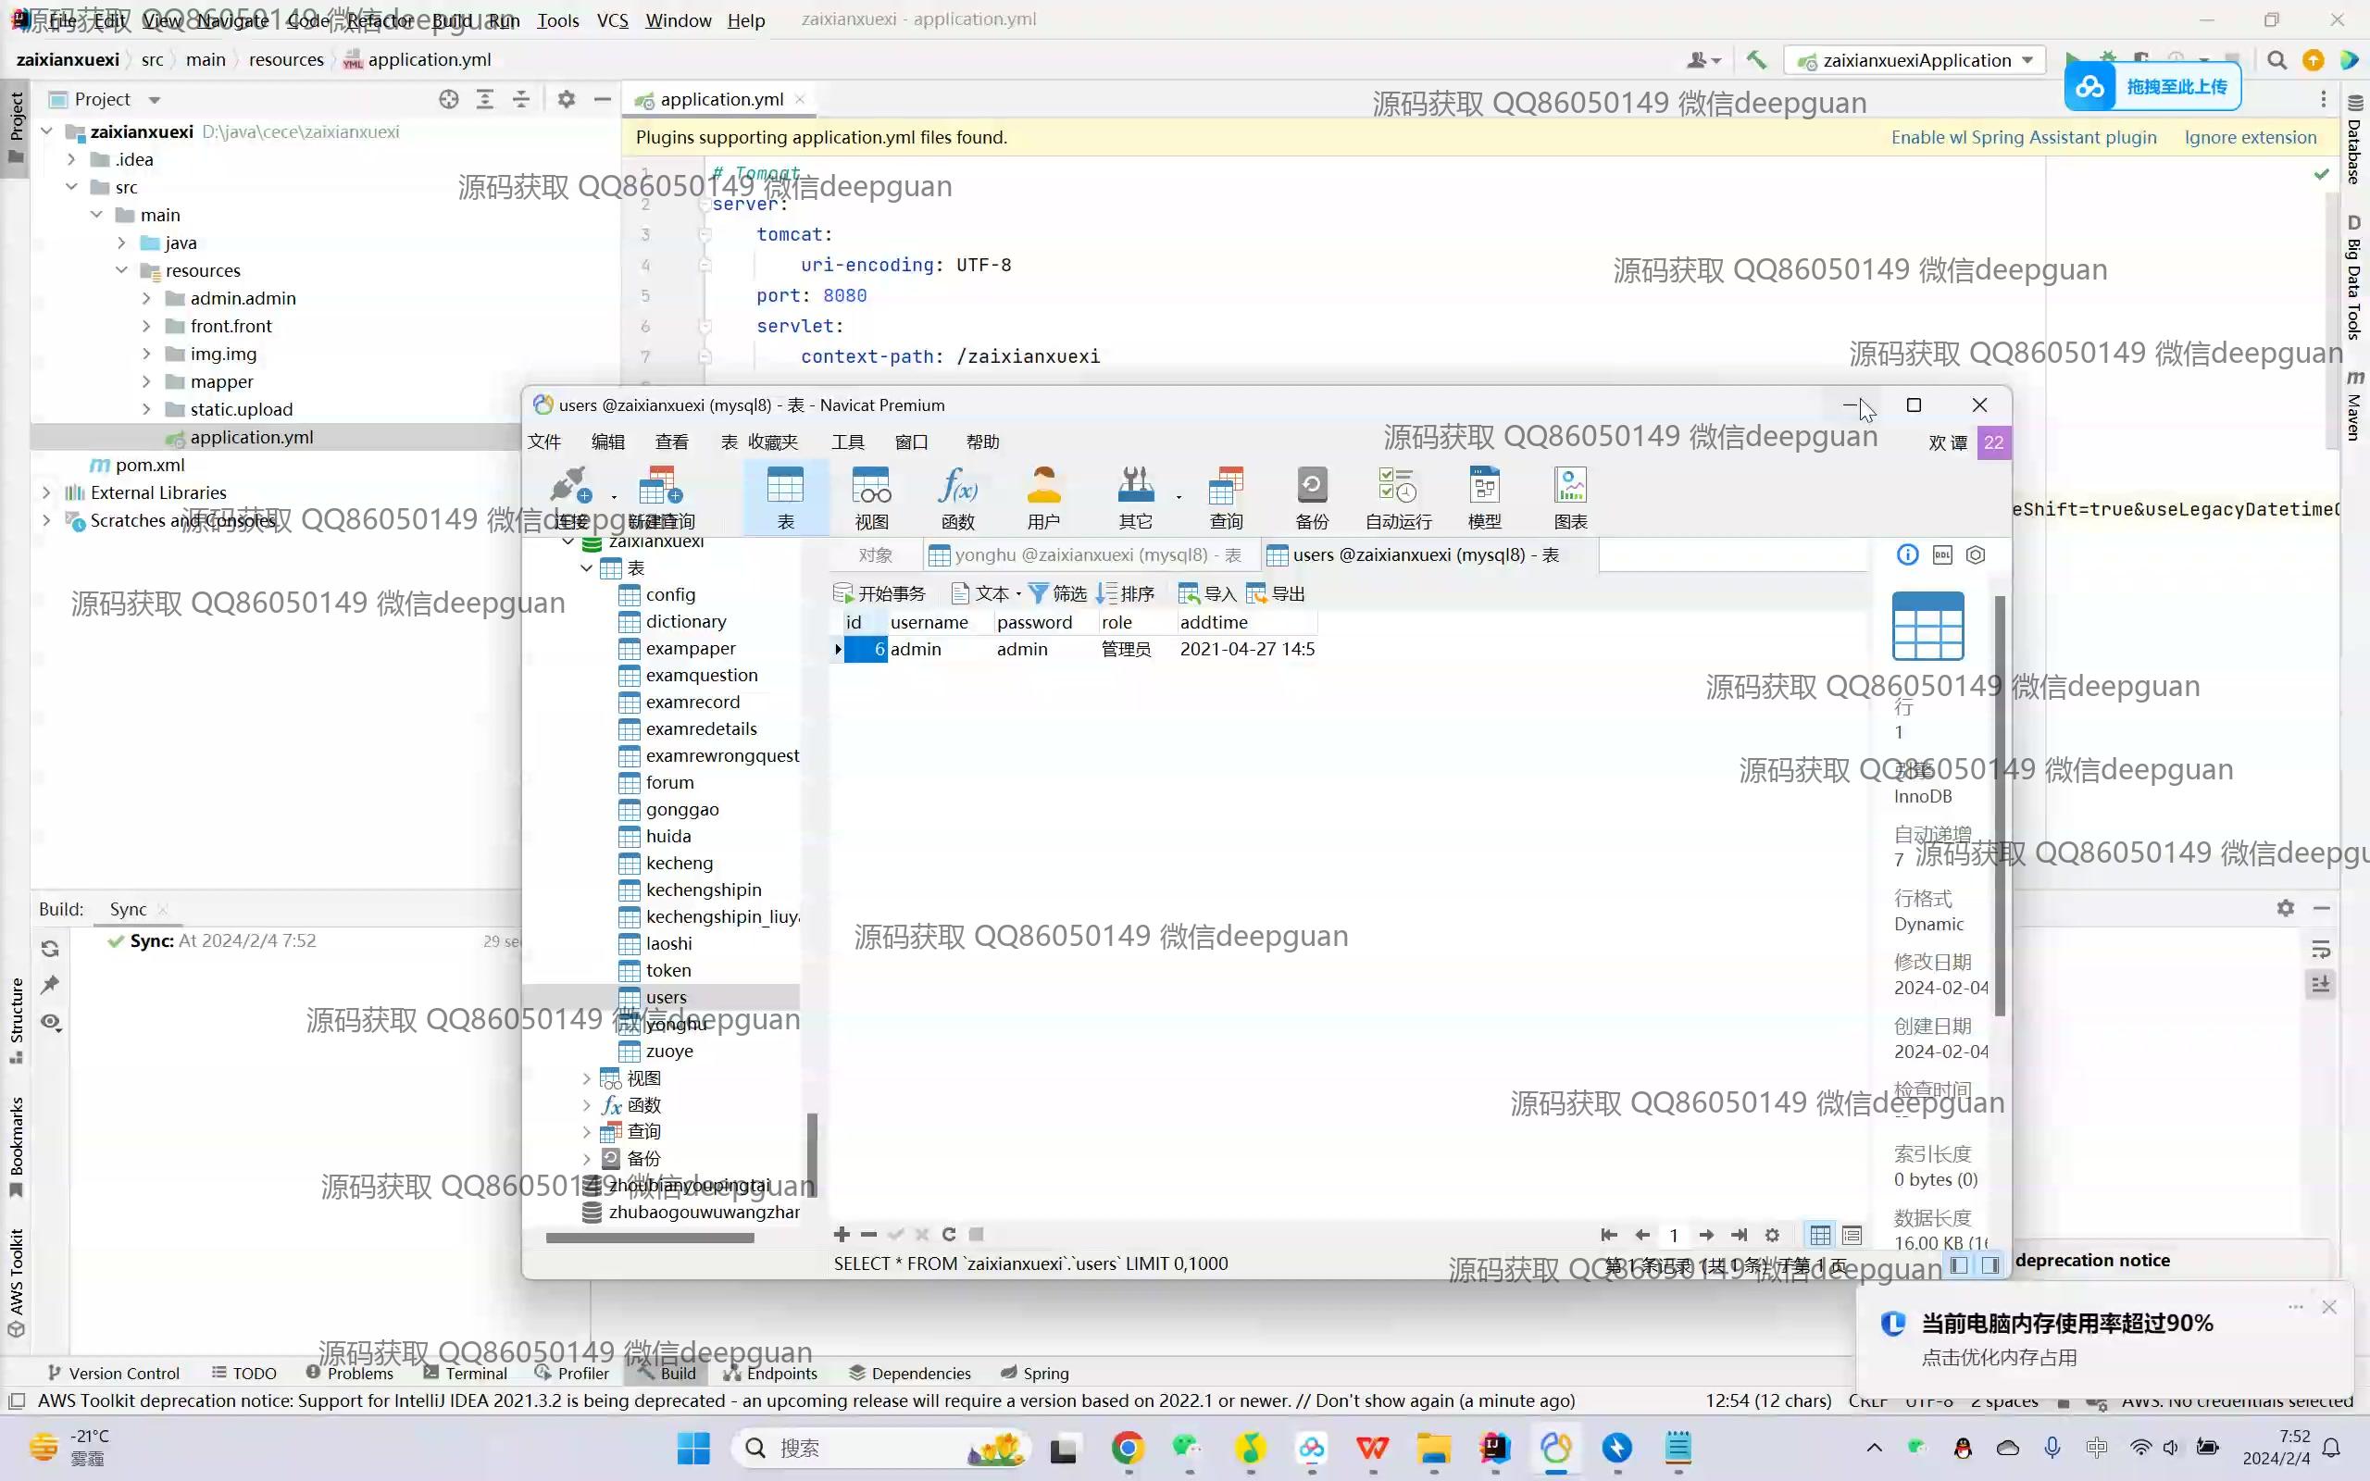
Task: Click the IntelliJ build hammer icon
Action: point(1756,60)
